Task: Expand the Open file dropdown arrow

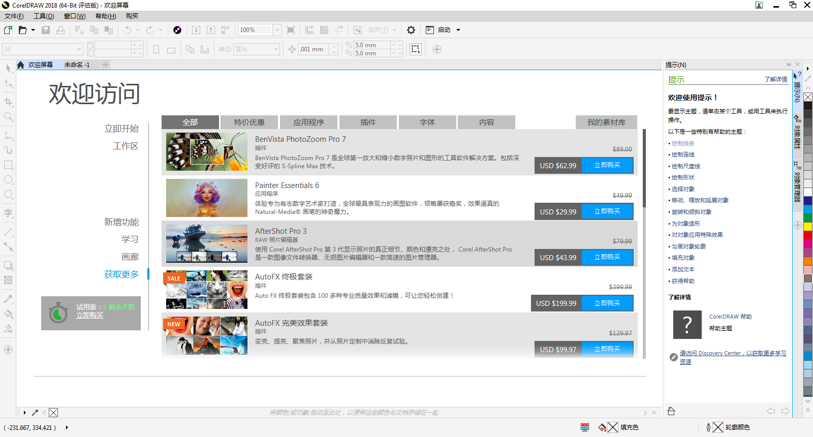Action: coord(33,30)
